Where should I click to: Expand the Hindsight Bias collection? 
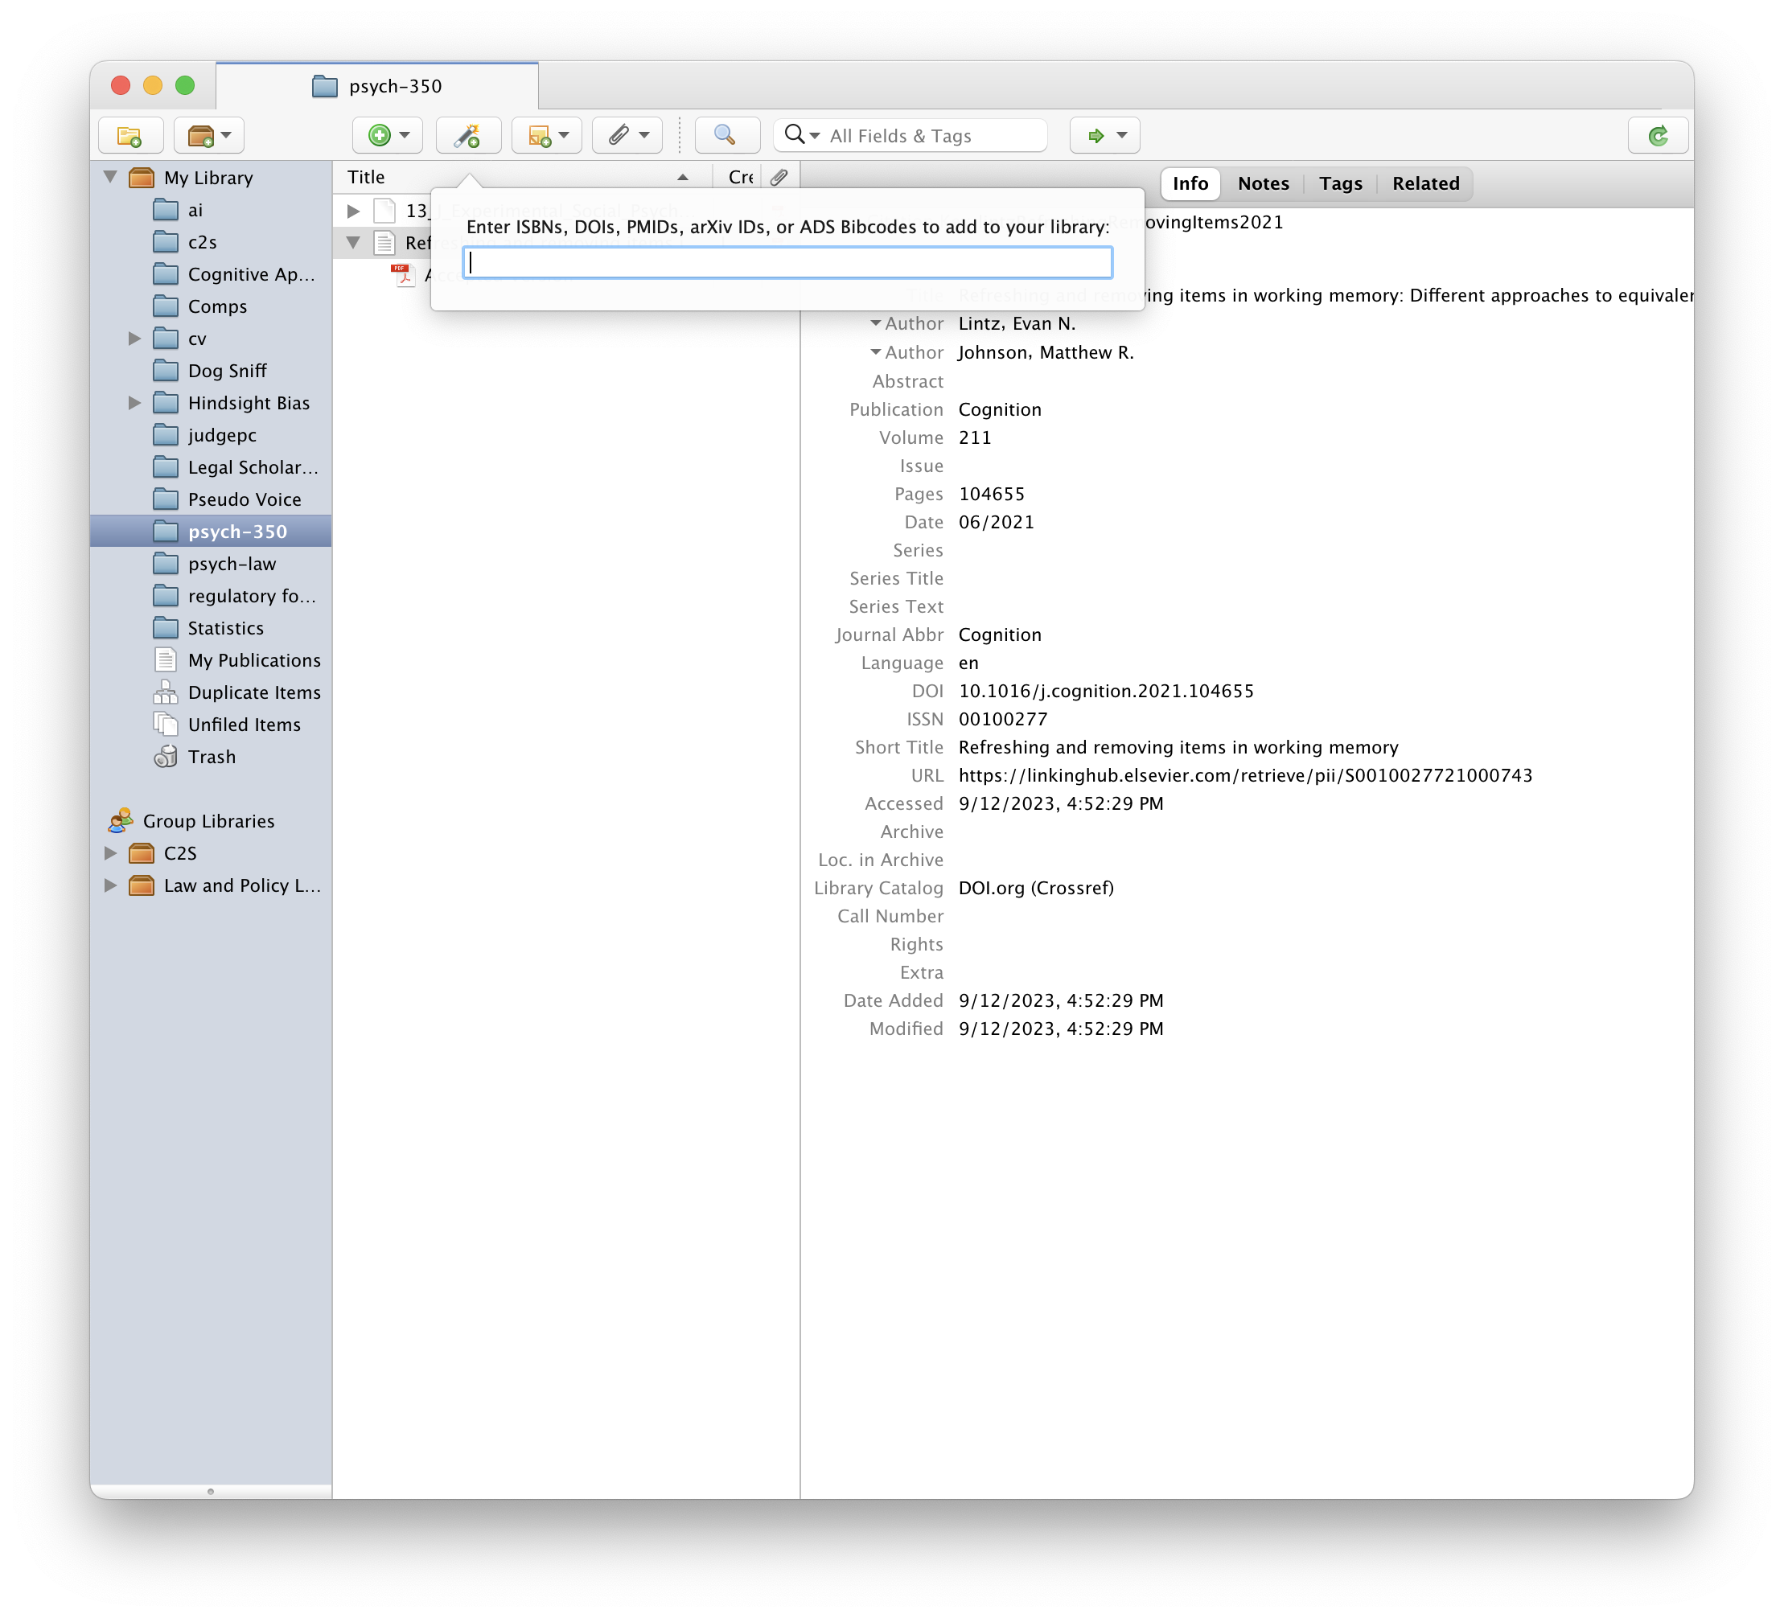click(x=134, y=403)
